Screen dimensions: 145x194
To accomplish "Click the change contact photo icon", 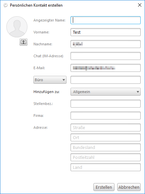I will [24, 42].
